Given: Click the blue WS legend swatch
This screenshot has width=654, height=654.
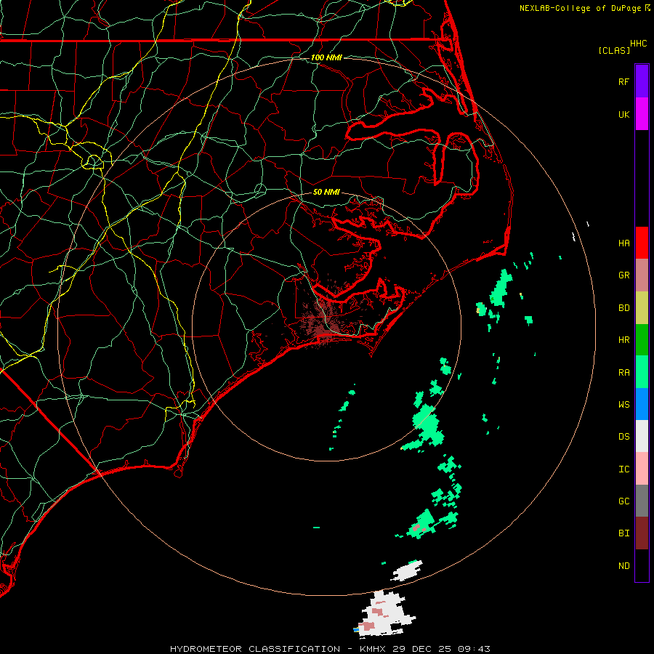Looking at the screenshot, I should (642, 404).
